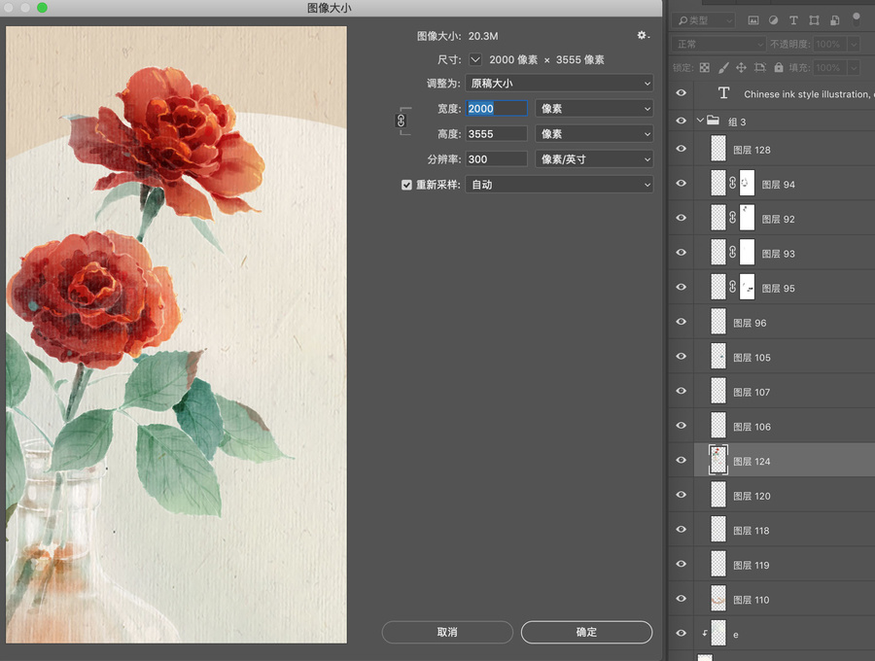Screen dimensions: 875x661
Task: Click the 高度 height input field
Action: pyautogui.click(x=496, y=134)
